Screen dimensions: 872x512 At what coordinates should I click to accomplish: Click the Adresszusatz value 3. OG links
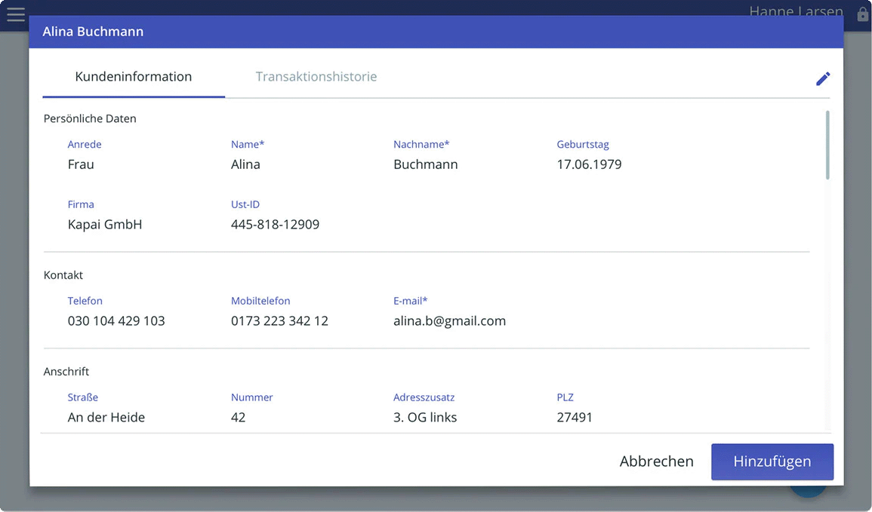coord(425,418)
